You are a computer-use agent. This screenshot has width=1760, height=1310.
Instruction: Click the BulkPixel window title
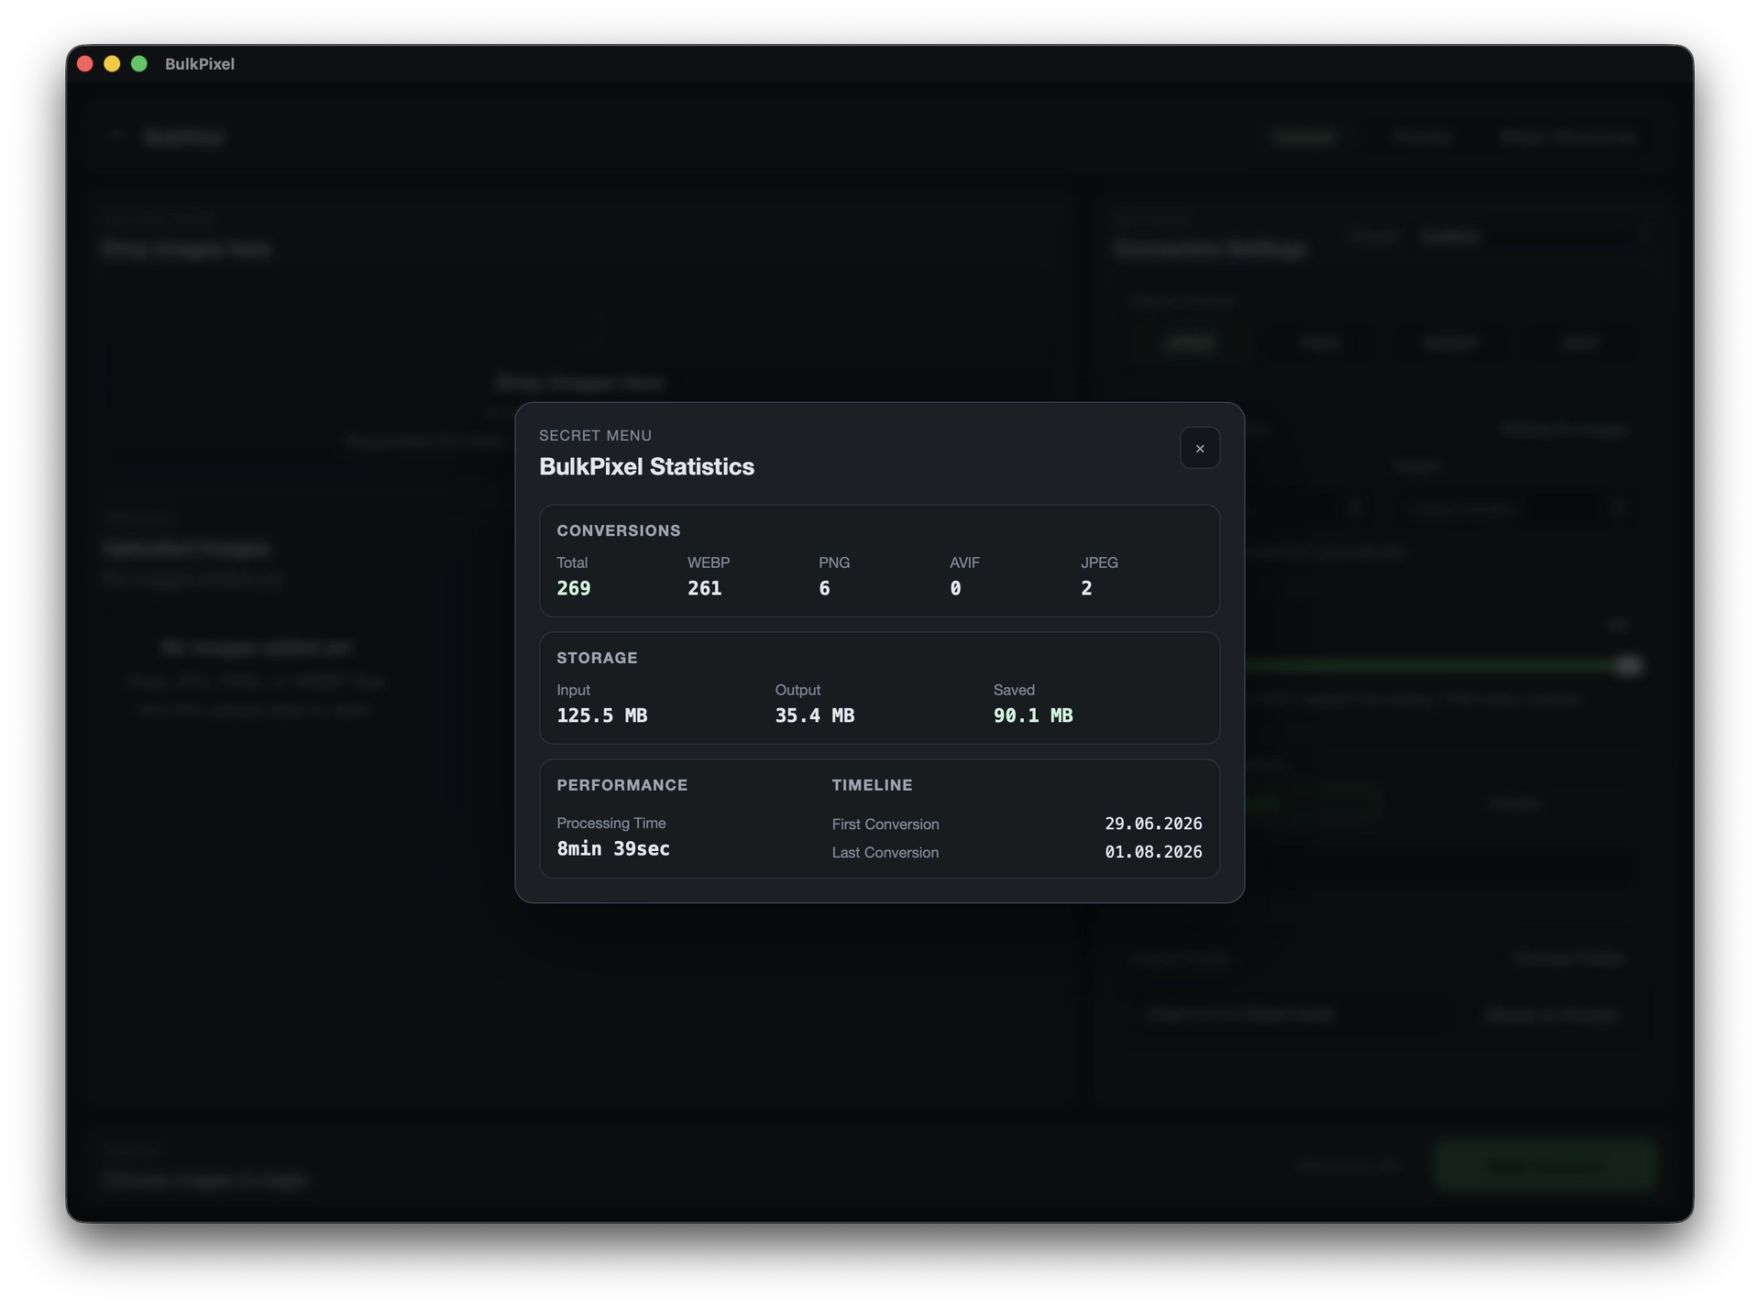[200, 64]
